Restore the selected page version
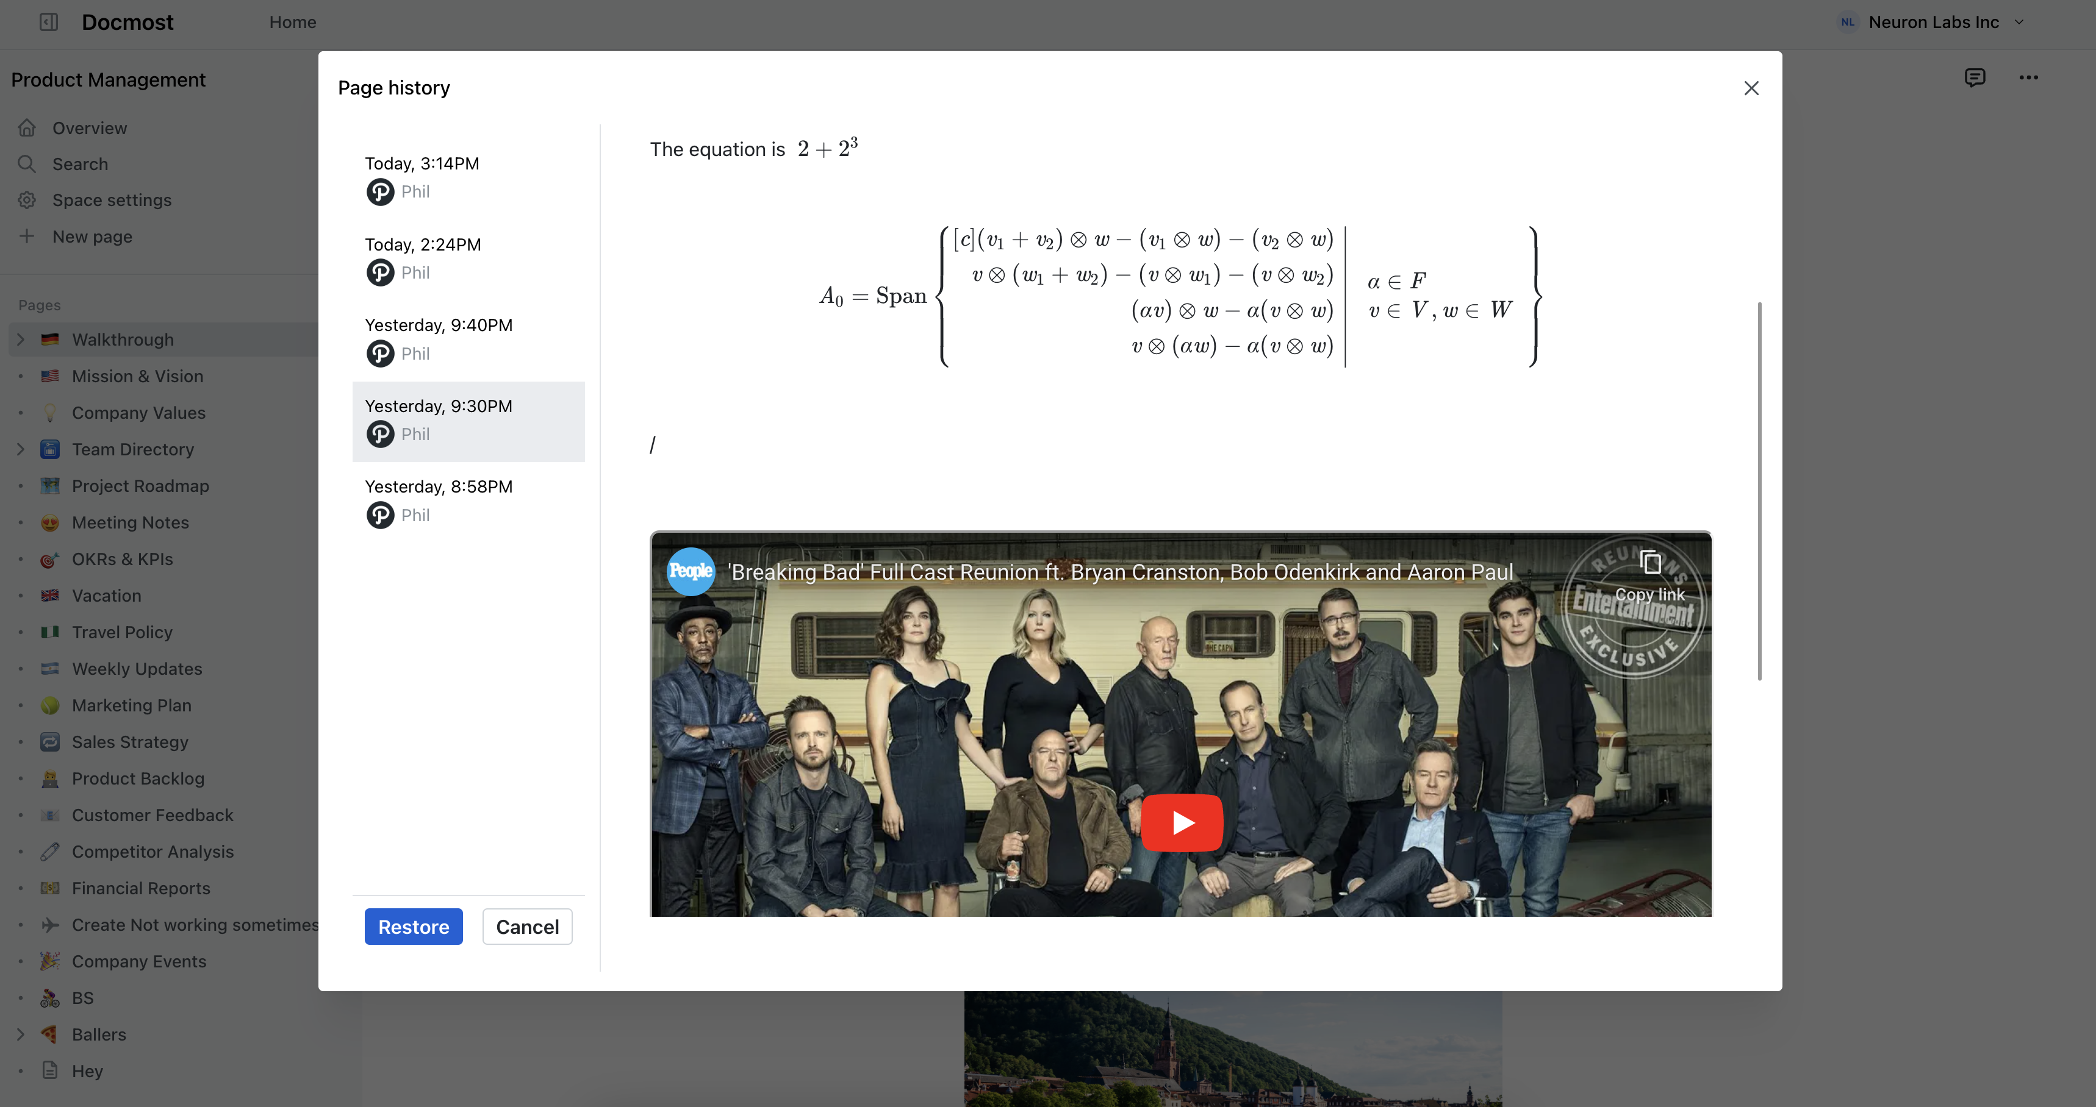Screen dimensions: 2096x1107 tap(414, 927)
